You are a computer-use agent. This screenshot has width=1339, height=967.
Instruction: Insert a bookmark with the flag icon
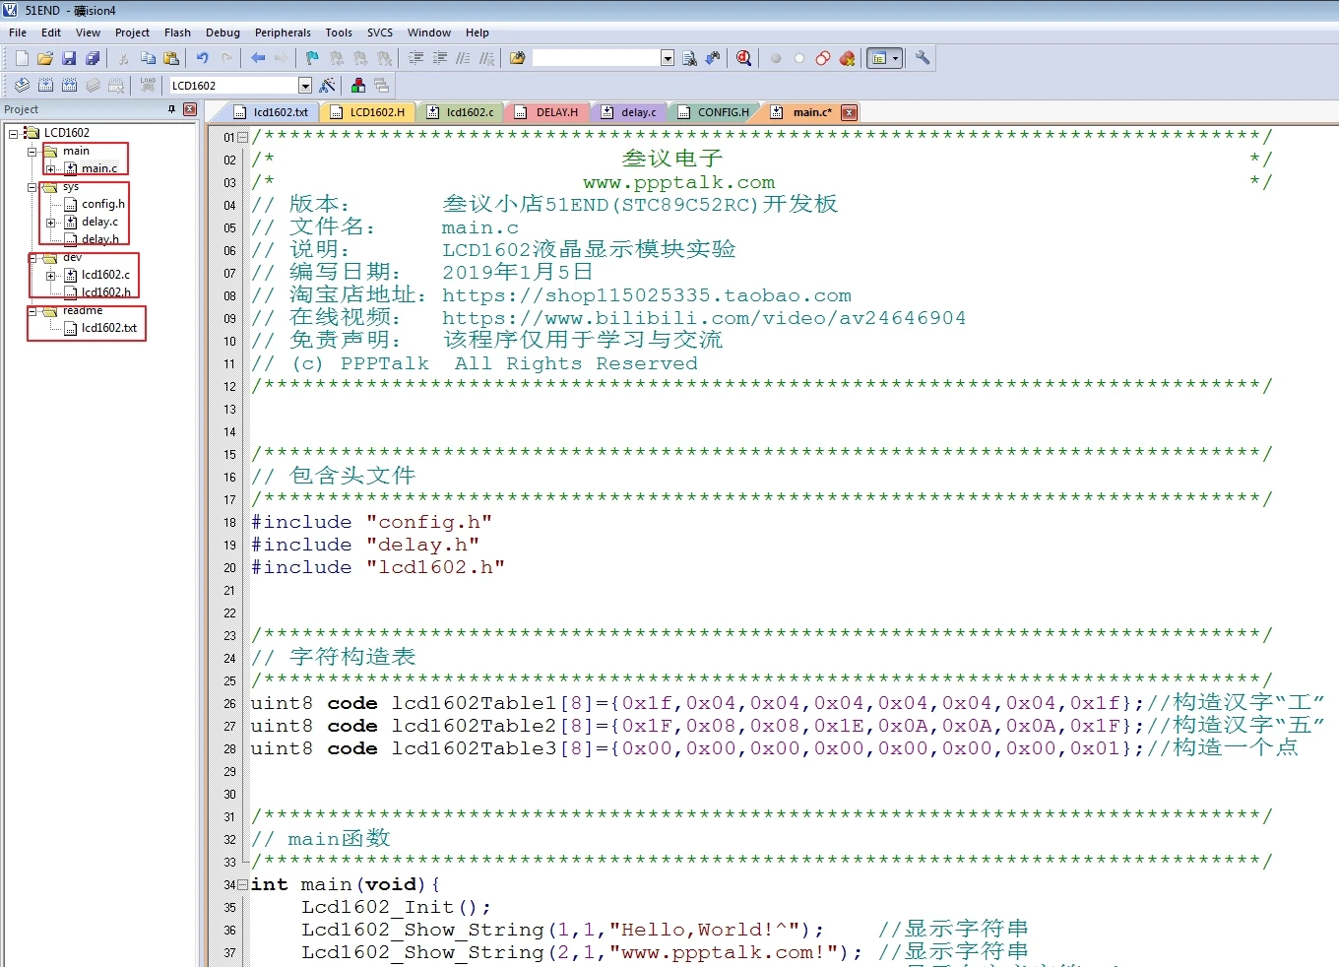(312, 58)
